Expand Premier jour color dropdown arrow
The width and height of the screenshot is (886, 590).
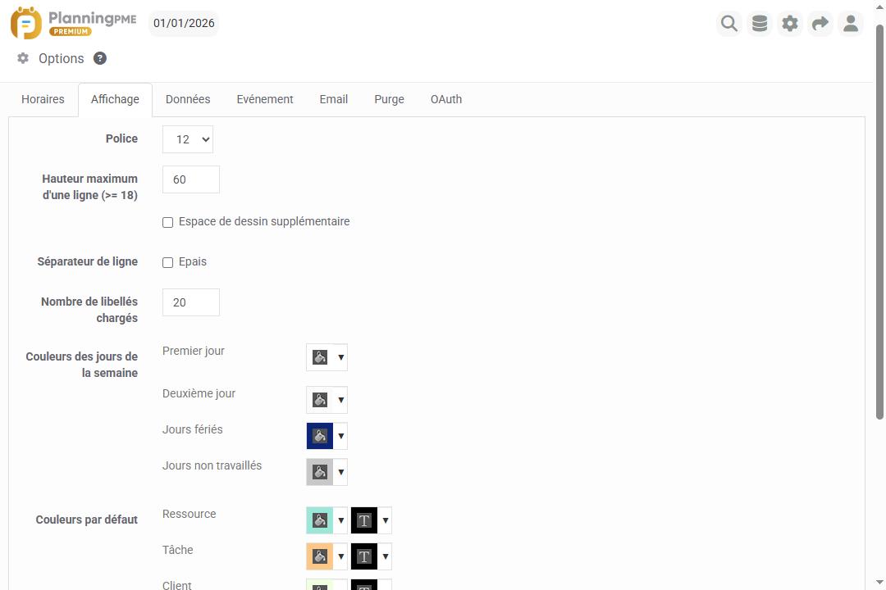pos(340,357)
